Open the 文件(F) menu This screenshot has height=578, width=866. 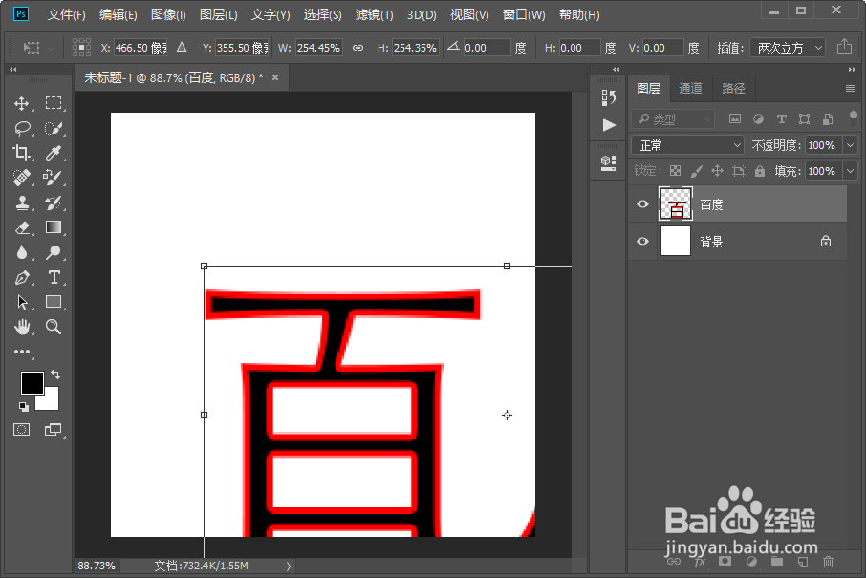tap(66, 15)
